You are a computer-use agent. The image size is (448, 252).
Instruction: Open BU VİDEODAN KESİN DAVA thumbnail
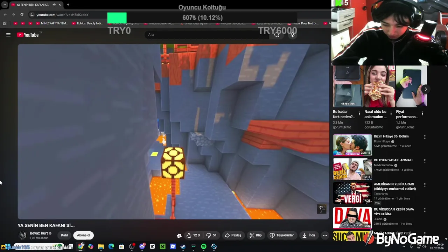pyautogui.click(x=352, y=218)
